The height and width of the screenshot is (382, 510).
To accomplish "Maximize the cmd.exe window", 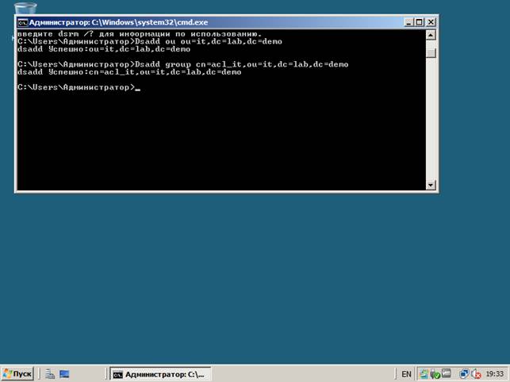I will (x=420, y=22).
